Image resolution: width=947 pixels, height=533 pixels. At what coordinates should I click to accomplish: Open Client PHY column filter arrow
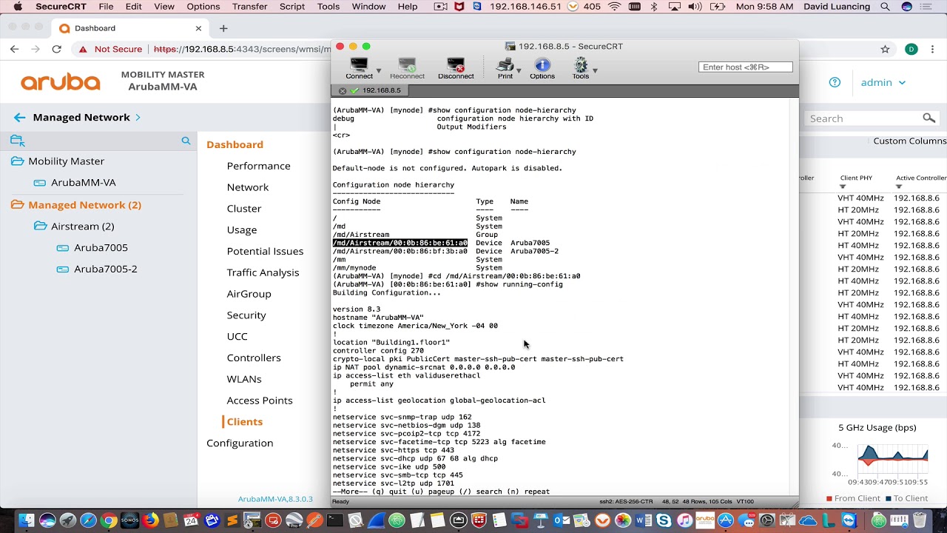point(843,187)
